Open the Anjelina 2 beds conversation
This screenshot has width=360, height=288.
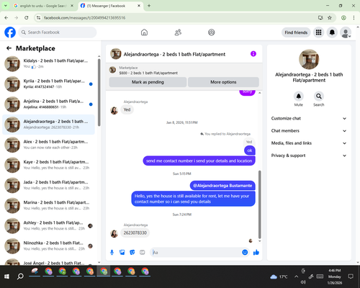click(48, 104)
